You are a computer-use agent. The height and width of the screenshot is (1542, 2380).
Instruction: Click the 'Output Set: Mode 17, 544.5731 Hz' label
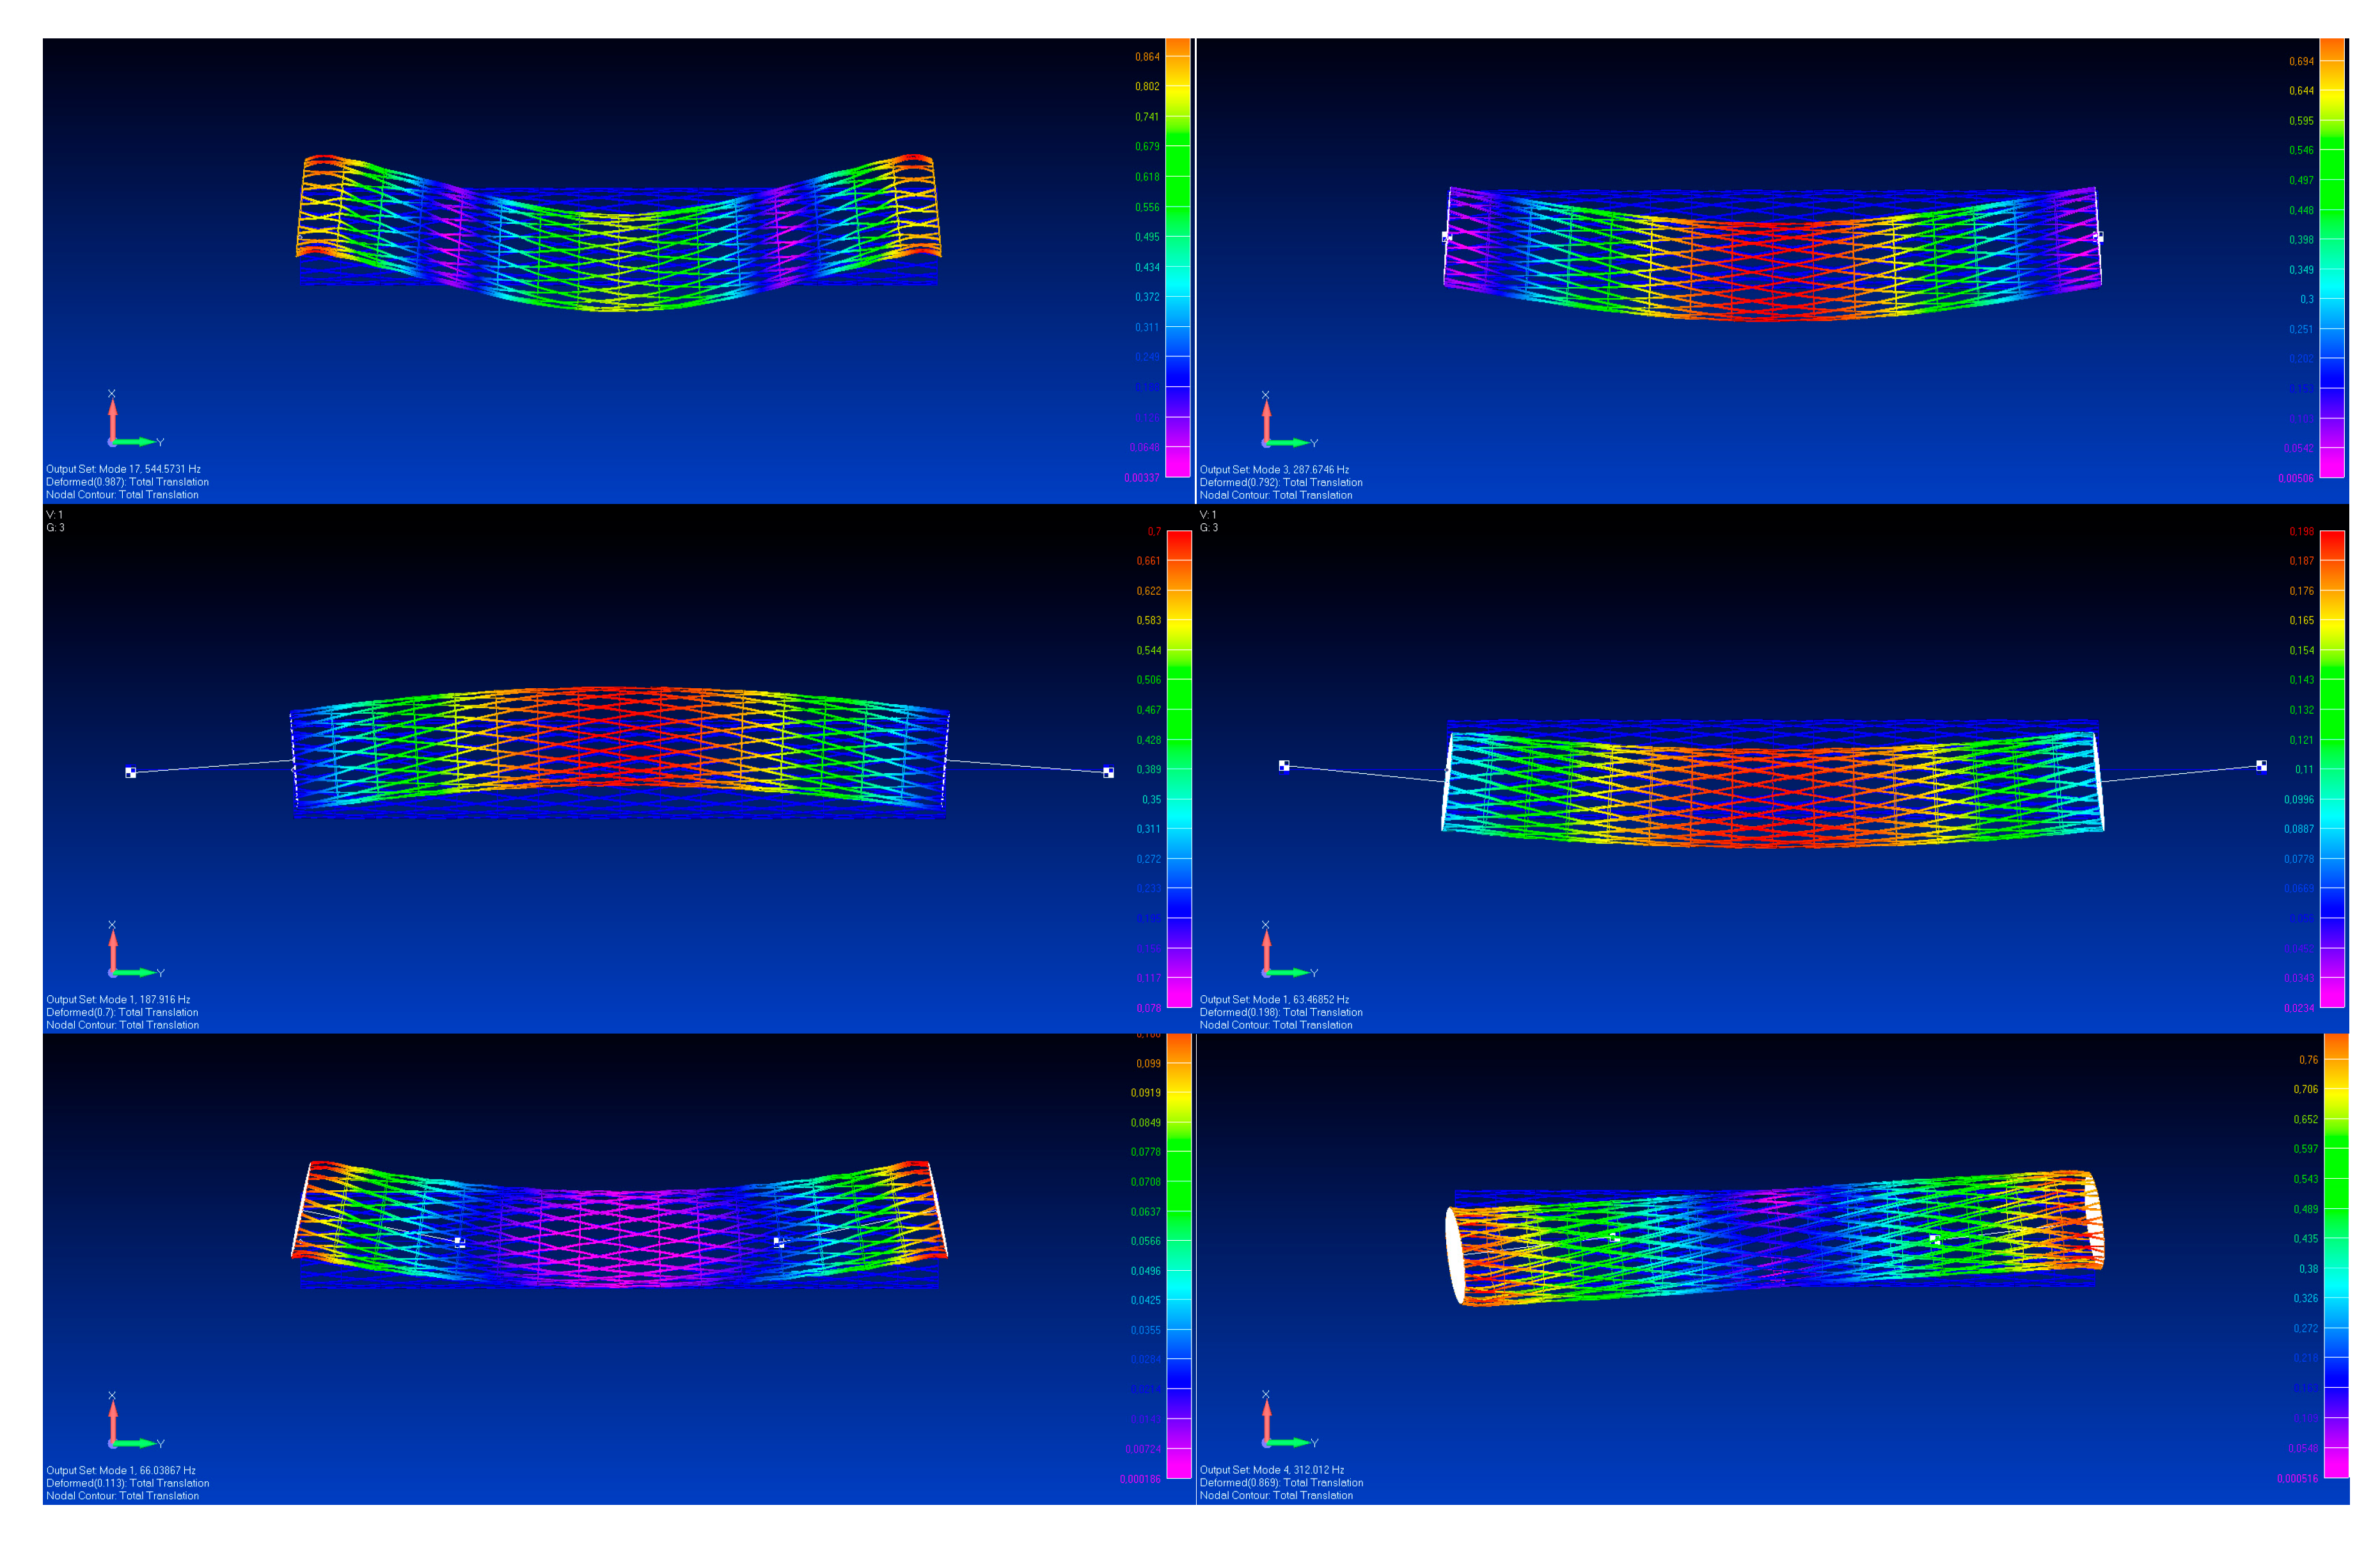123,469
